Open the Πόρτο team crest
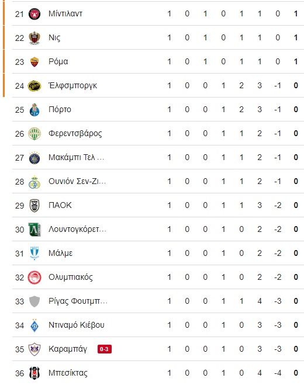 pos(34,109)
